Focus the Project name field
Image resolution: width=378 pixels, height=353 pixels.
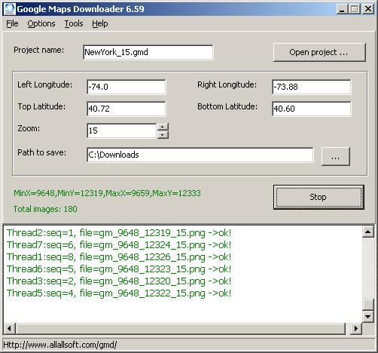[x=148, y=52]
